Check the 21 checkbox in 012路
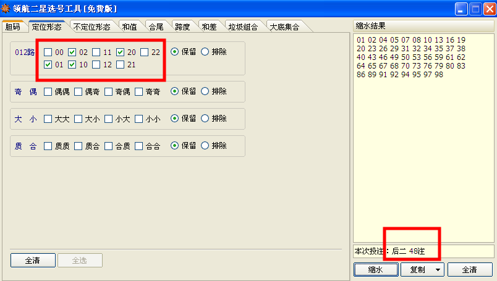Screen dimensions: 497x281 (x=120, y=65)
